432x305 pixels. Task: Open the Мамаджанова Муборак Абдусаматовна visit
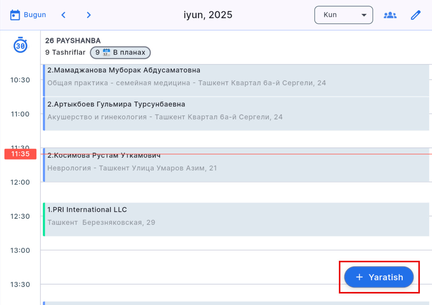(236, 80)
